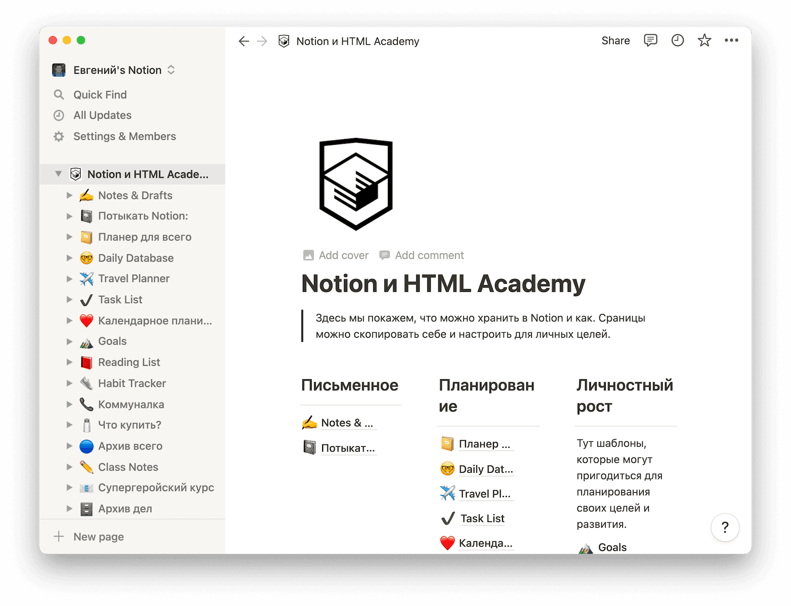The width and height of the screenshot is (791, 606).
Task: Click the Коммуналка telephone icon
Action: coord(86,404)
